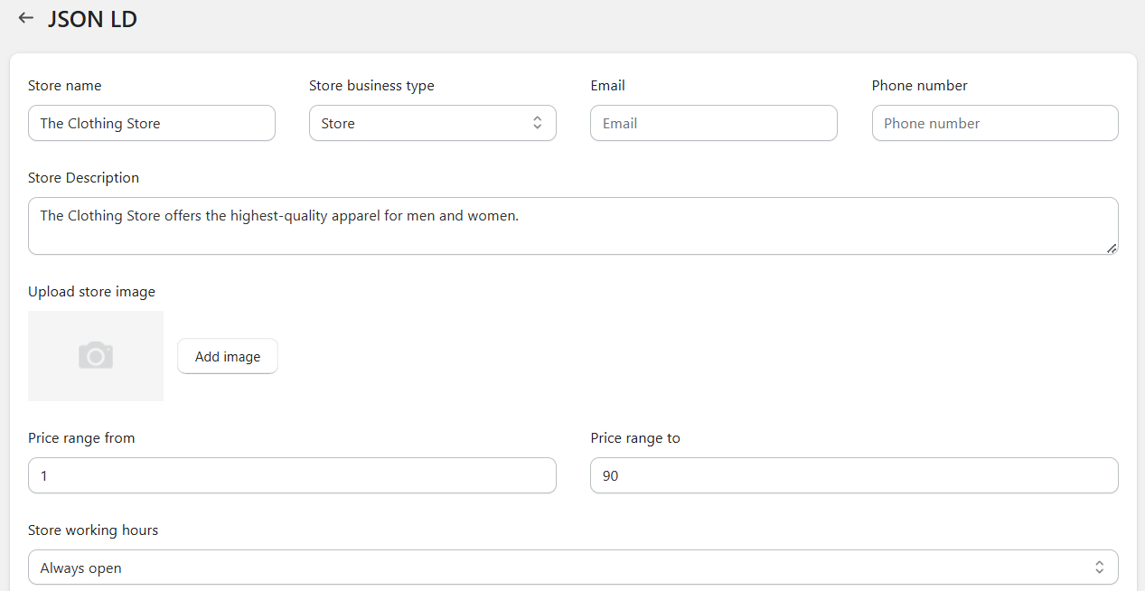This screenshot has height=591, width=1145.
Task: Click the Store business type label
Action: tap(371, 86)
